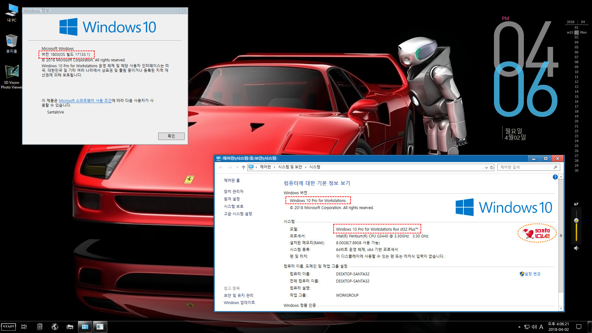Screen dimensions: 592x333
Task: Refresh the control panel address bar
Action: click(x=492, y=167)
